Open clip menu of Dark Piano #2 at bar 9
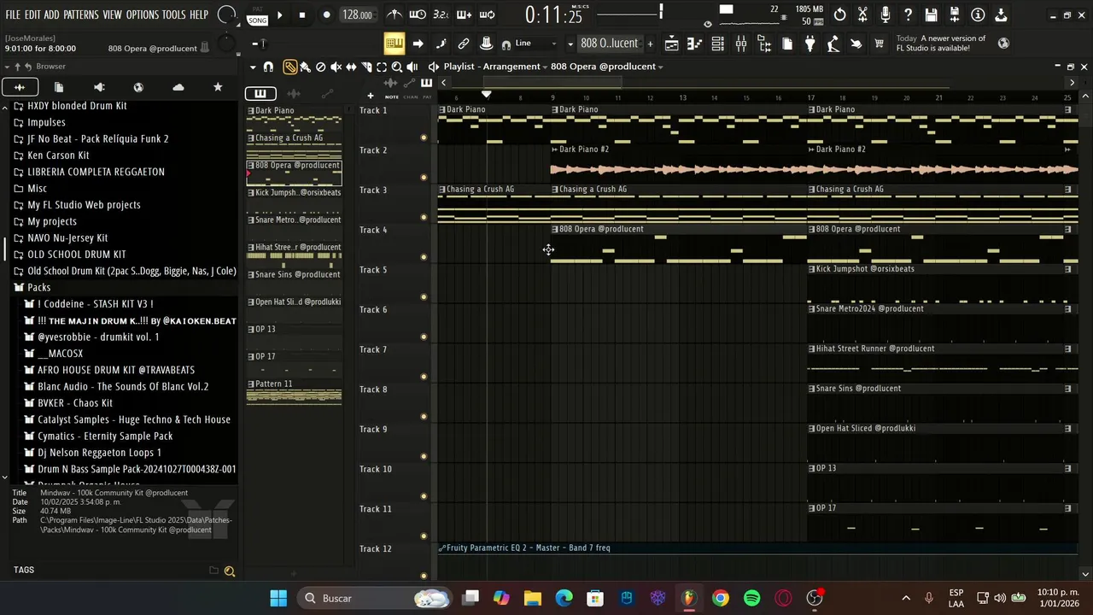 point(555,149)
